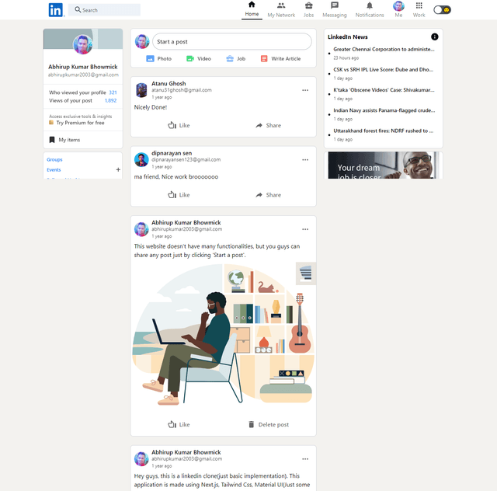Open Messaging tab

[x=335, y=10]
